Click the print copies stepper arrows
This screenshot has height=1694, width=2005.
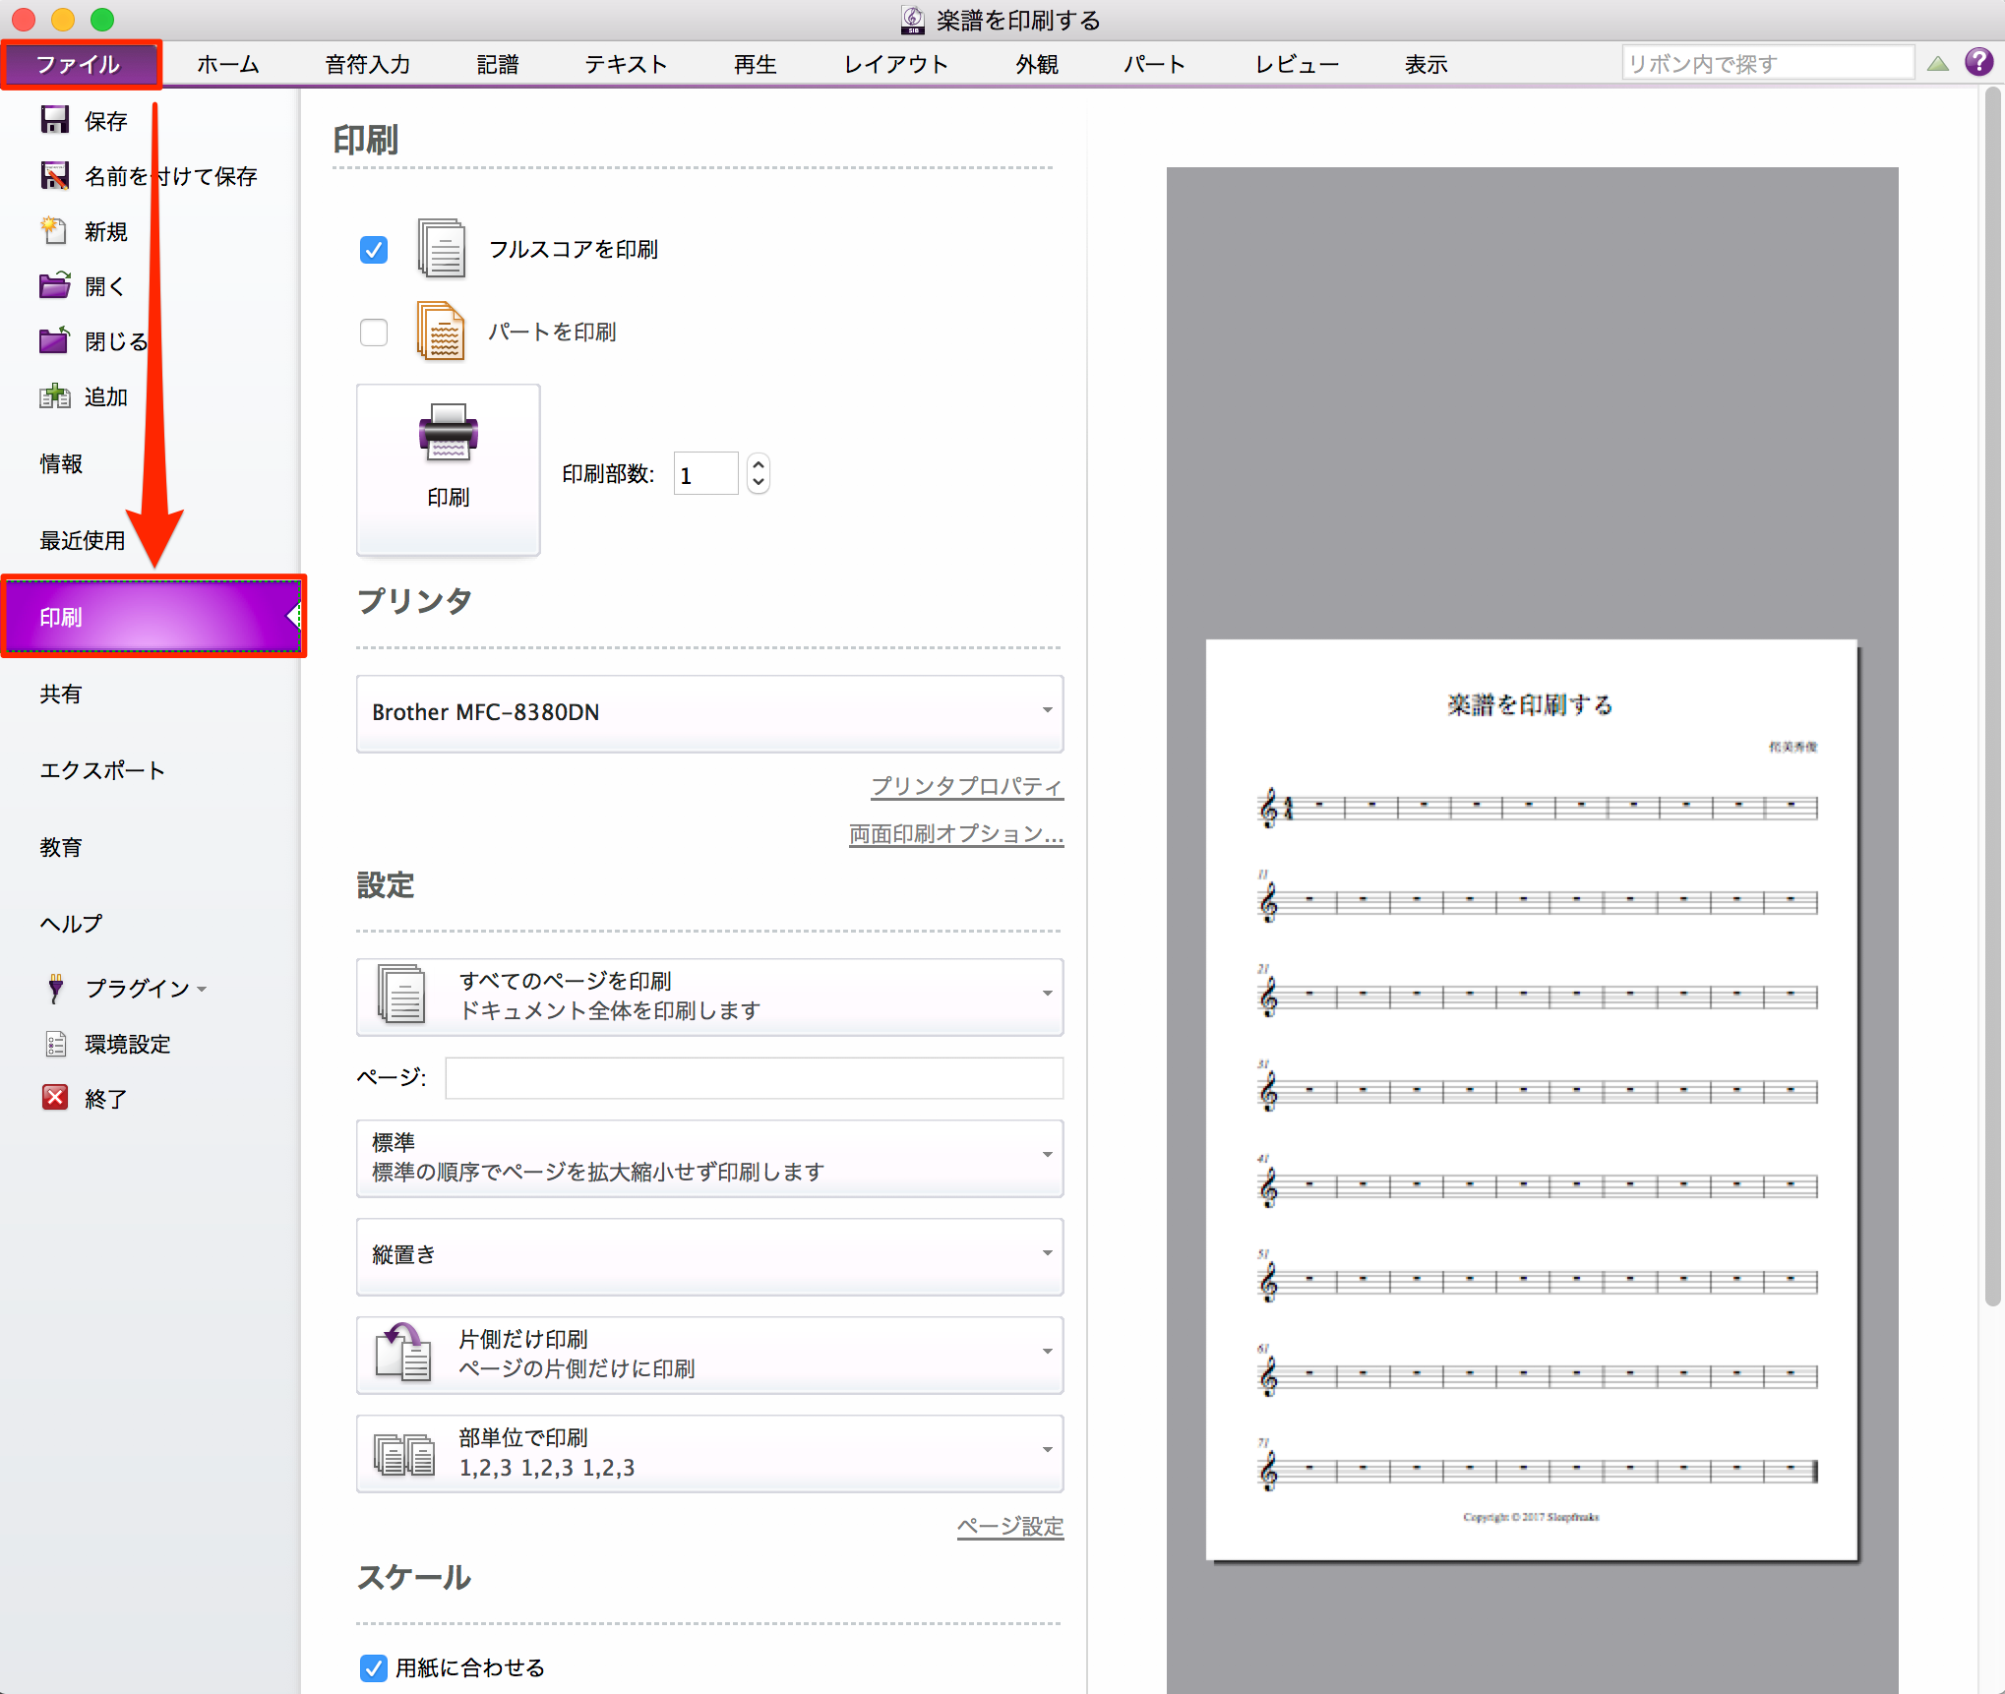coord(758,474)
